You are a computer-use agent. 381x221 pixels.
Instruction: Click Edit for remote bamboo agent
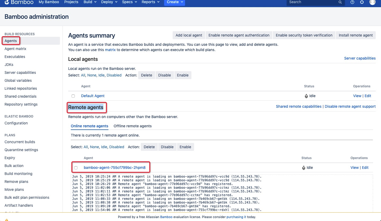[365, 168]
